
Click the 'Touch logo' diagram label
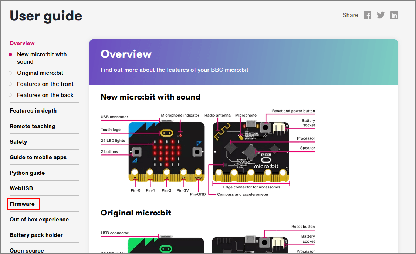click(x=111, y=130)
